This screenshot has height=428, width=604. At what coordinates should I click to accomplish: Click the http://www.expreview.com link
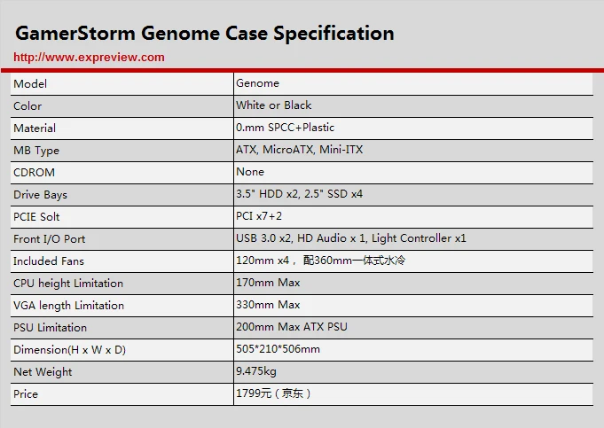[90, 58]
